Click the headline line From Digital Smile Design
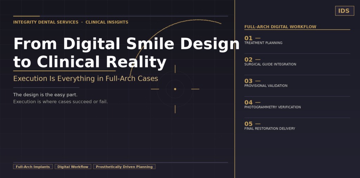The height and width of the screenshot is (178, 360). click(x=126, y=44)
